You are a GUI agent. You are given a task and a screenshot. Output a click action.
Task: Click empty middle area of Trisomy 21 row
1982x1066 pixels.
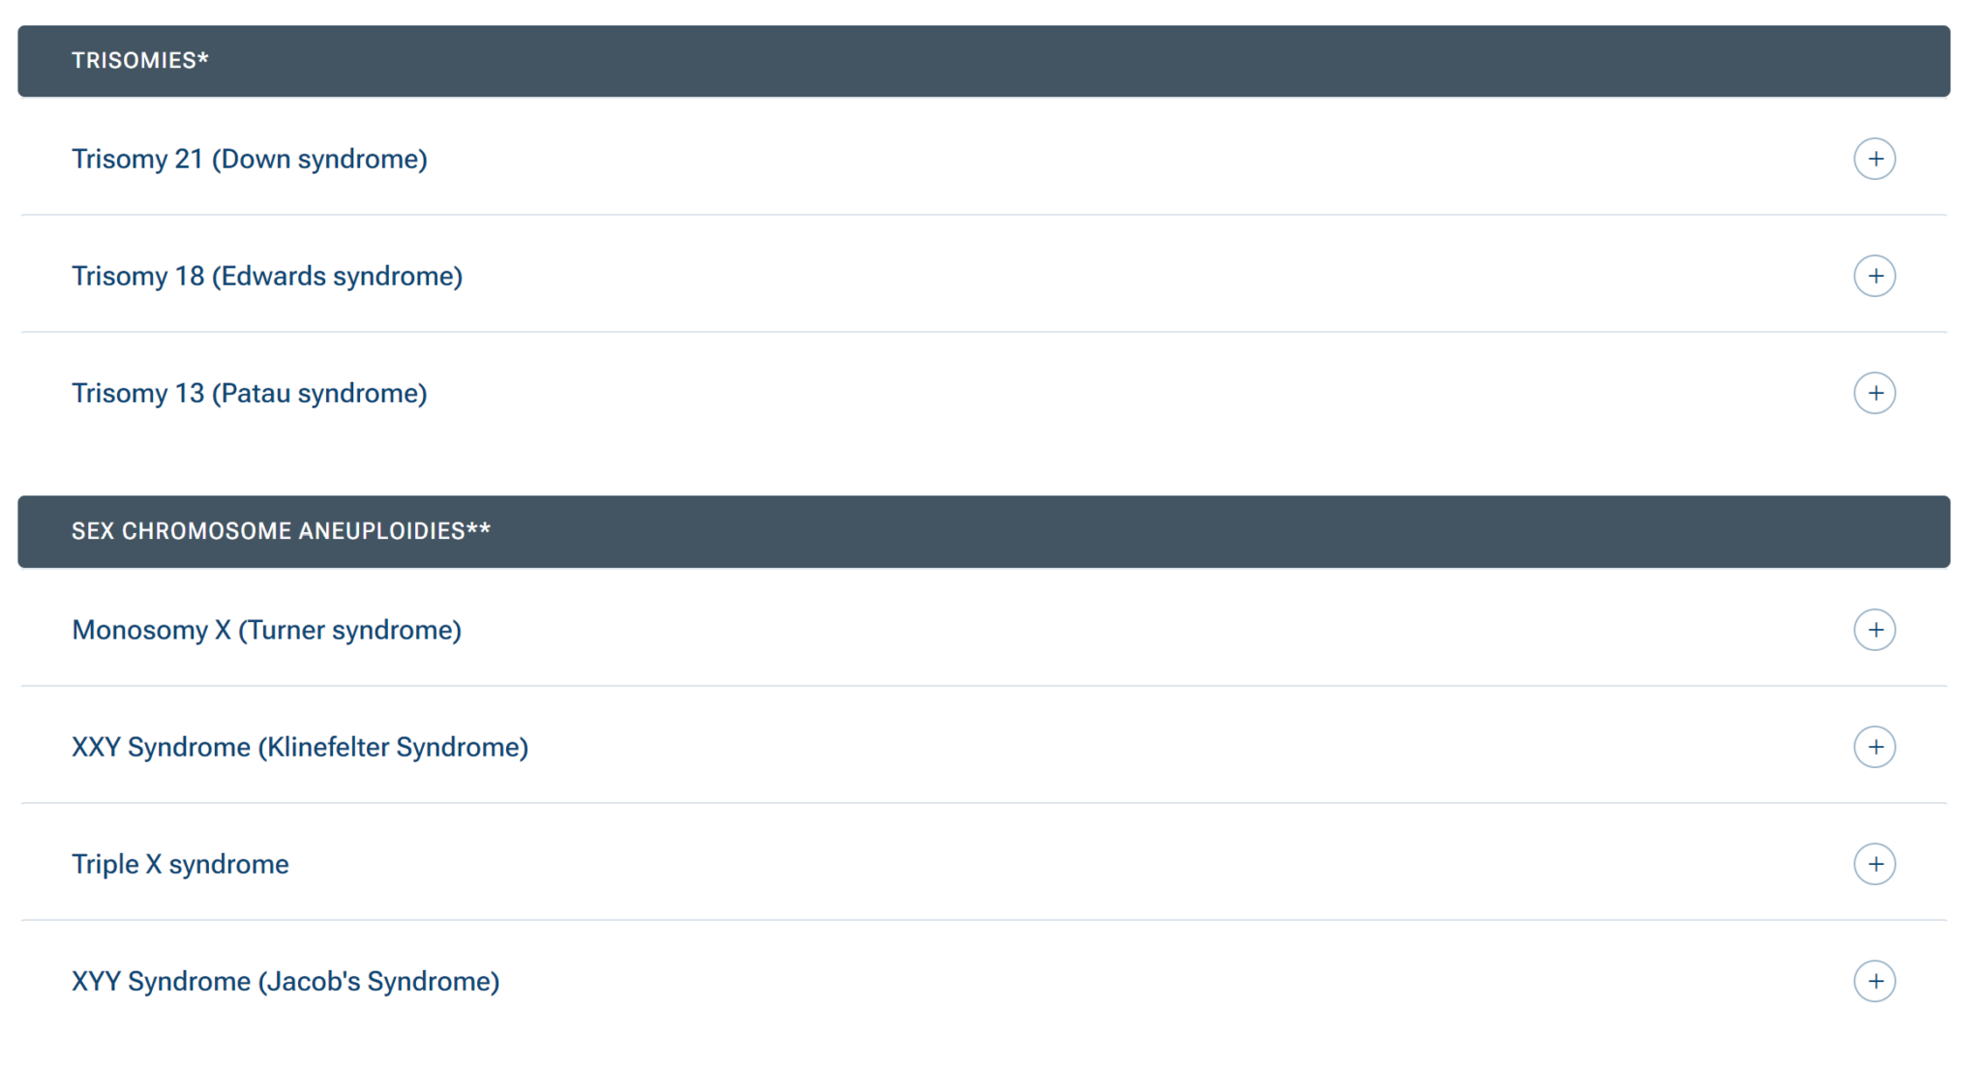pyautogui.click(x=1065, y=159)
